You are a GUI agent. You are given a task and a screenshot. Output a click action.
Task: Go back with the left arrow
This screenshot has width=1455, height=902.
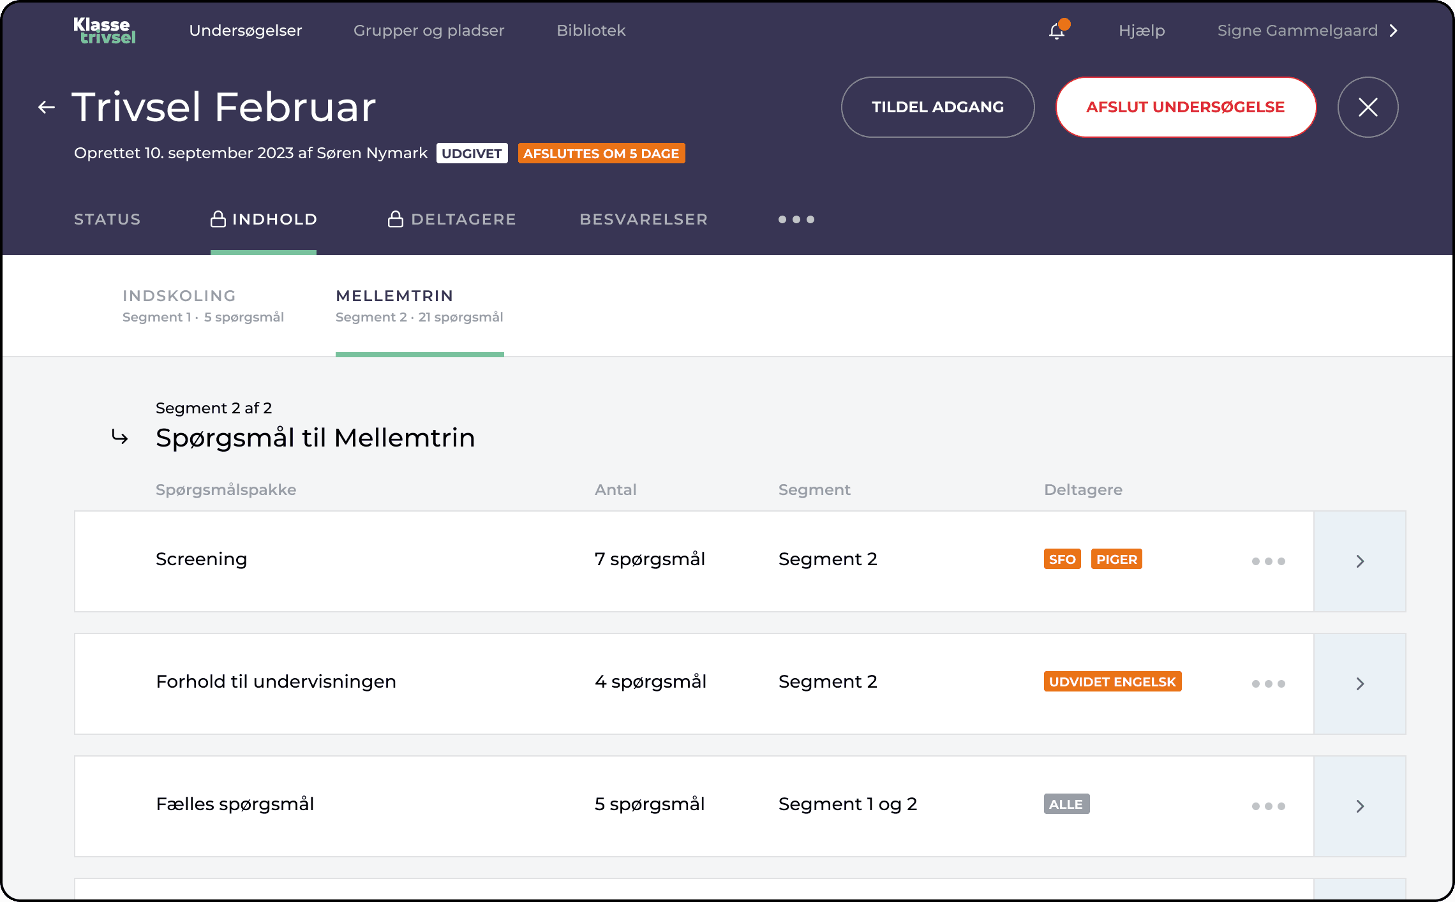click(x=47, y=107)
